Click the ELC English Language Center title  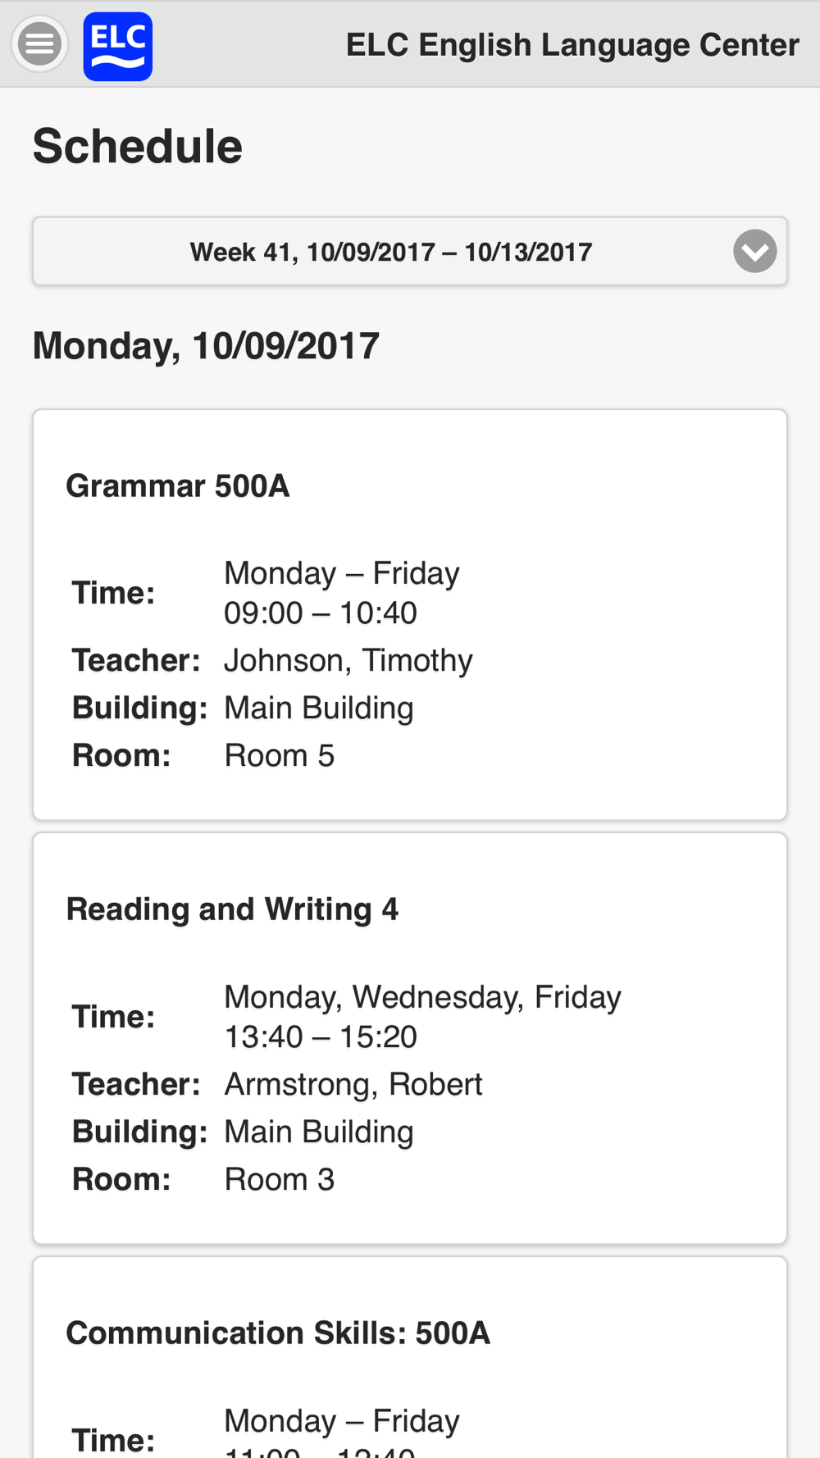572,44
